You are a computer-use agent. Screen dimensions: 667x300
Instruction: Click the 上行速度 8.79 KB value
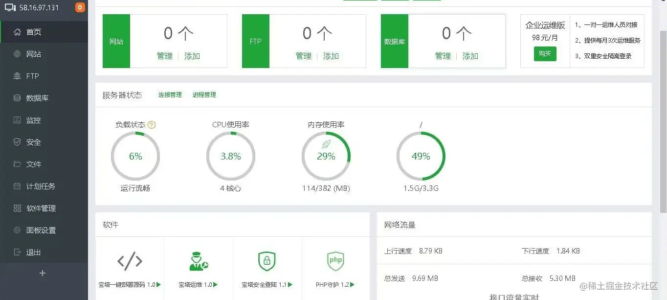click(431, 251)
